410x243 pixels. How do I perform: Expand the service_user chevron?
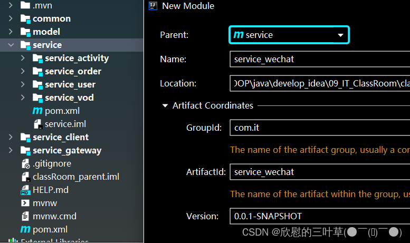pyautogui.click(x=23, y=84)
